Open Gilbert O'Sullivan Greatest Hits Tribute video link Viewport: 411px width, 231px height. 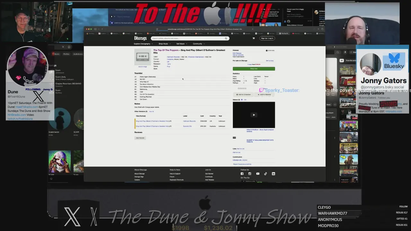(260, 141)
